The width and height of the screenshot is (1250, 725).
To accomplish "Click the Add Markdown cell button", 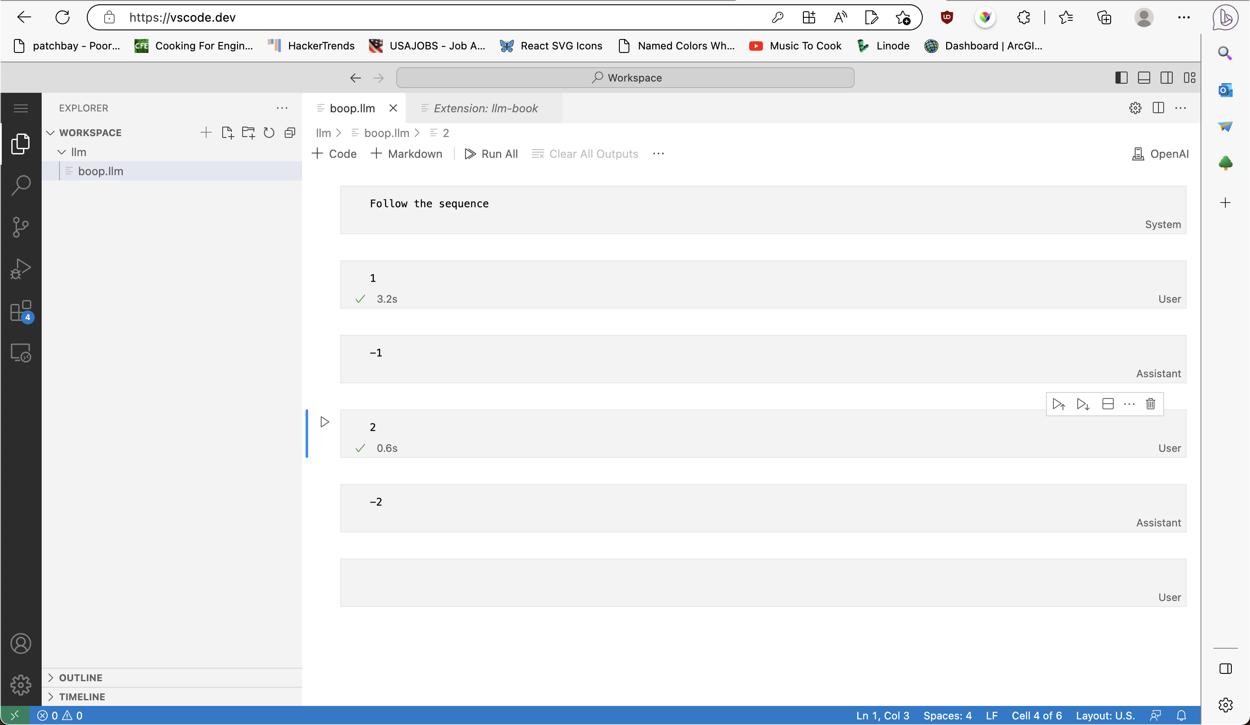I will (x=406, y=153).
